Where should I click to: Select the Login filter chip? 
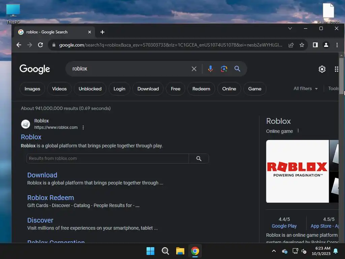[119, 89]
